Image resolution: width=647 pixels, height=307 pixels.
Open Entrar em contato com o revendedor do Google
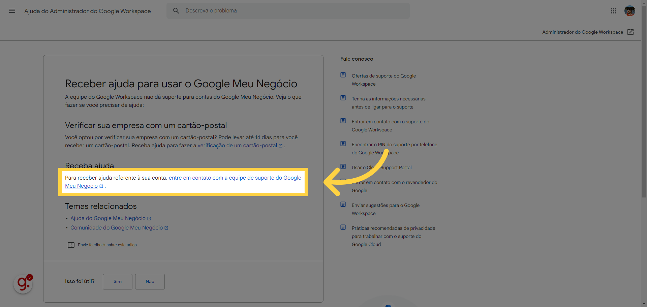395,186
